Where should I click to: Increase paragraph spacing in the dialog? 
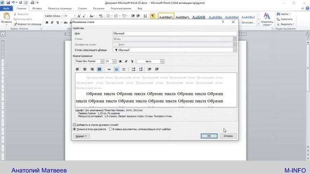pyautogui.click(x=134, y=69)
